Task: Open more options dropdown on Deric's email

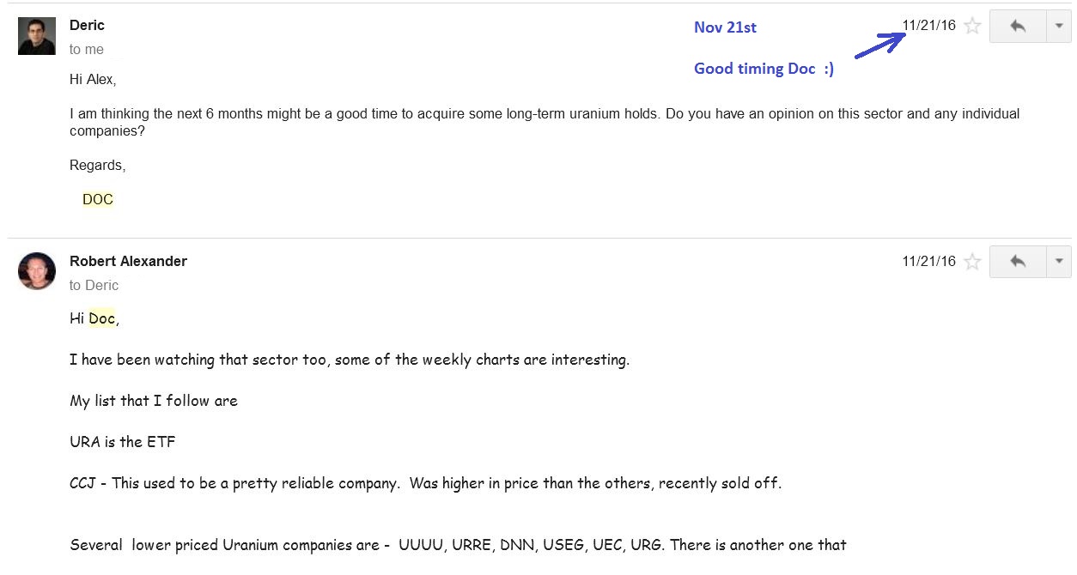Action: [1058, 26]
